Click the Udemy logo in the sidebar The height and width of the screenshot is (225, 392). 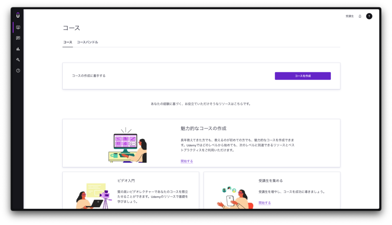18,15
